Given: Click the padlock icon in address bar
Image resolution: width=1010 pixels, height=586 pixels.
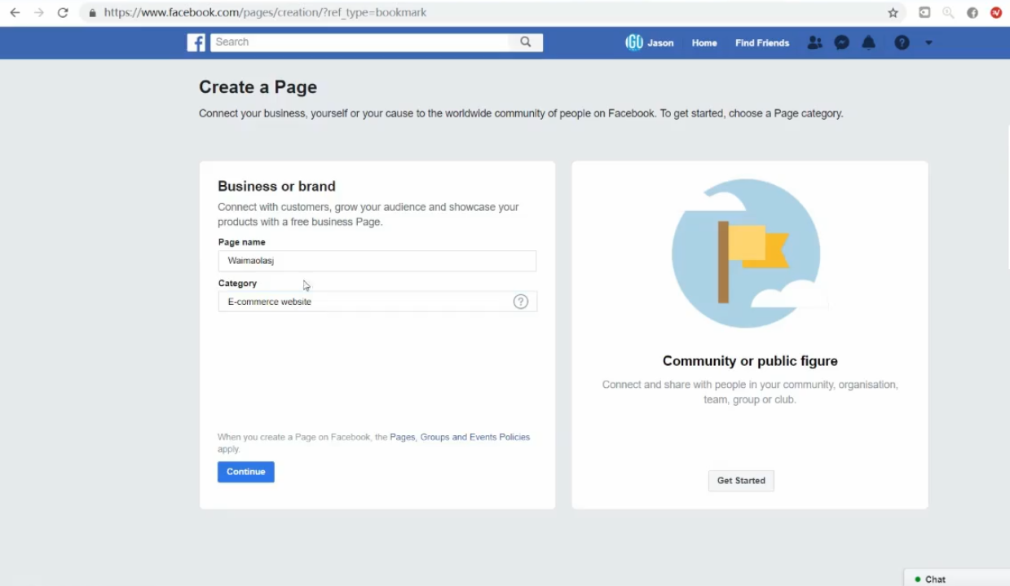Looking at the screenshot, I should tap(92, 13).
